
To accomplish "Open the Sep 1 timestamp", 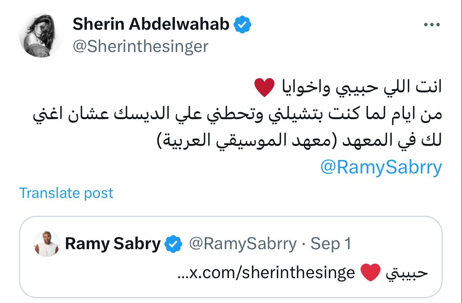I will tap(331, 244).
